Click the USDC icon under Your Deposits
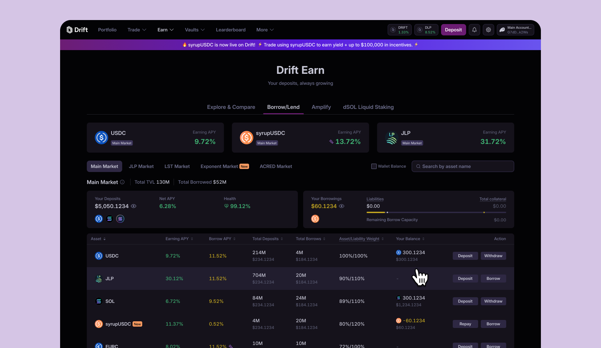This screenshot has height=348, width=601. click(99, 219)
